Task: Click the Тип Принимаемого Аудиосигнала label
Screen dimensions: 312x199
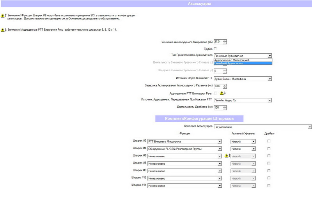Action: tap(192, 55)
